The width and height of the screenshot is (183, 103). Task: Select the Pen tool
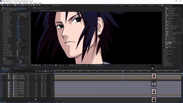(x=23, y=5)
